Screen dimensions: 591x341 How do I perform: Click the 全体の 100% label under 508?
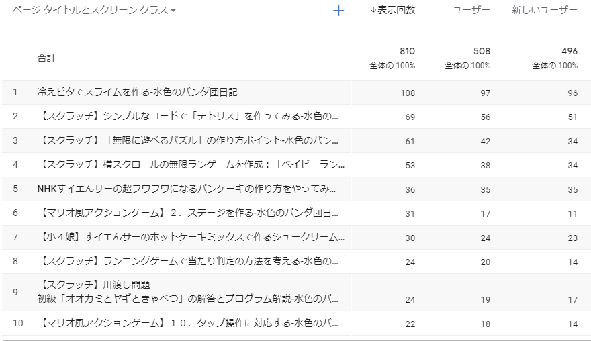pyautogui.click(x=467, y=66)
